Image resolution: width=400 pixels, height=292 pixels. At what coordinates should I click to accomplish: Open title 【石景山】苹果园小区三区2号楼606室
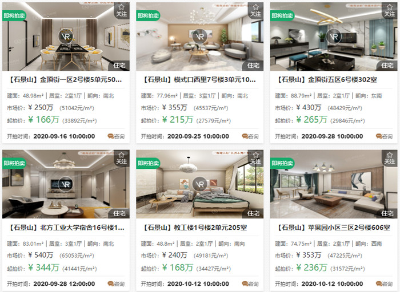[333, 228]
